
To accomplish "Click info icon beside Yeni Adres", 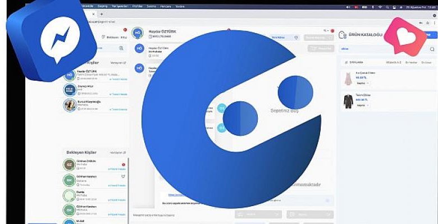I will coord(296,38).
